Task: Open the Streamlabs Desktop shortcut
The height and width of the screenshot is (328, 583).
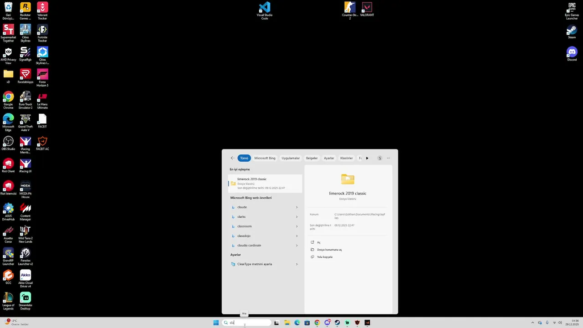Action: coord(26,301)
